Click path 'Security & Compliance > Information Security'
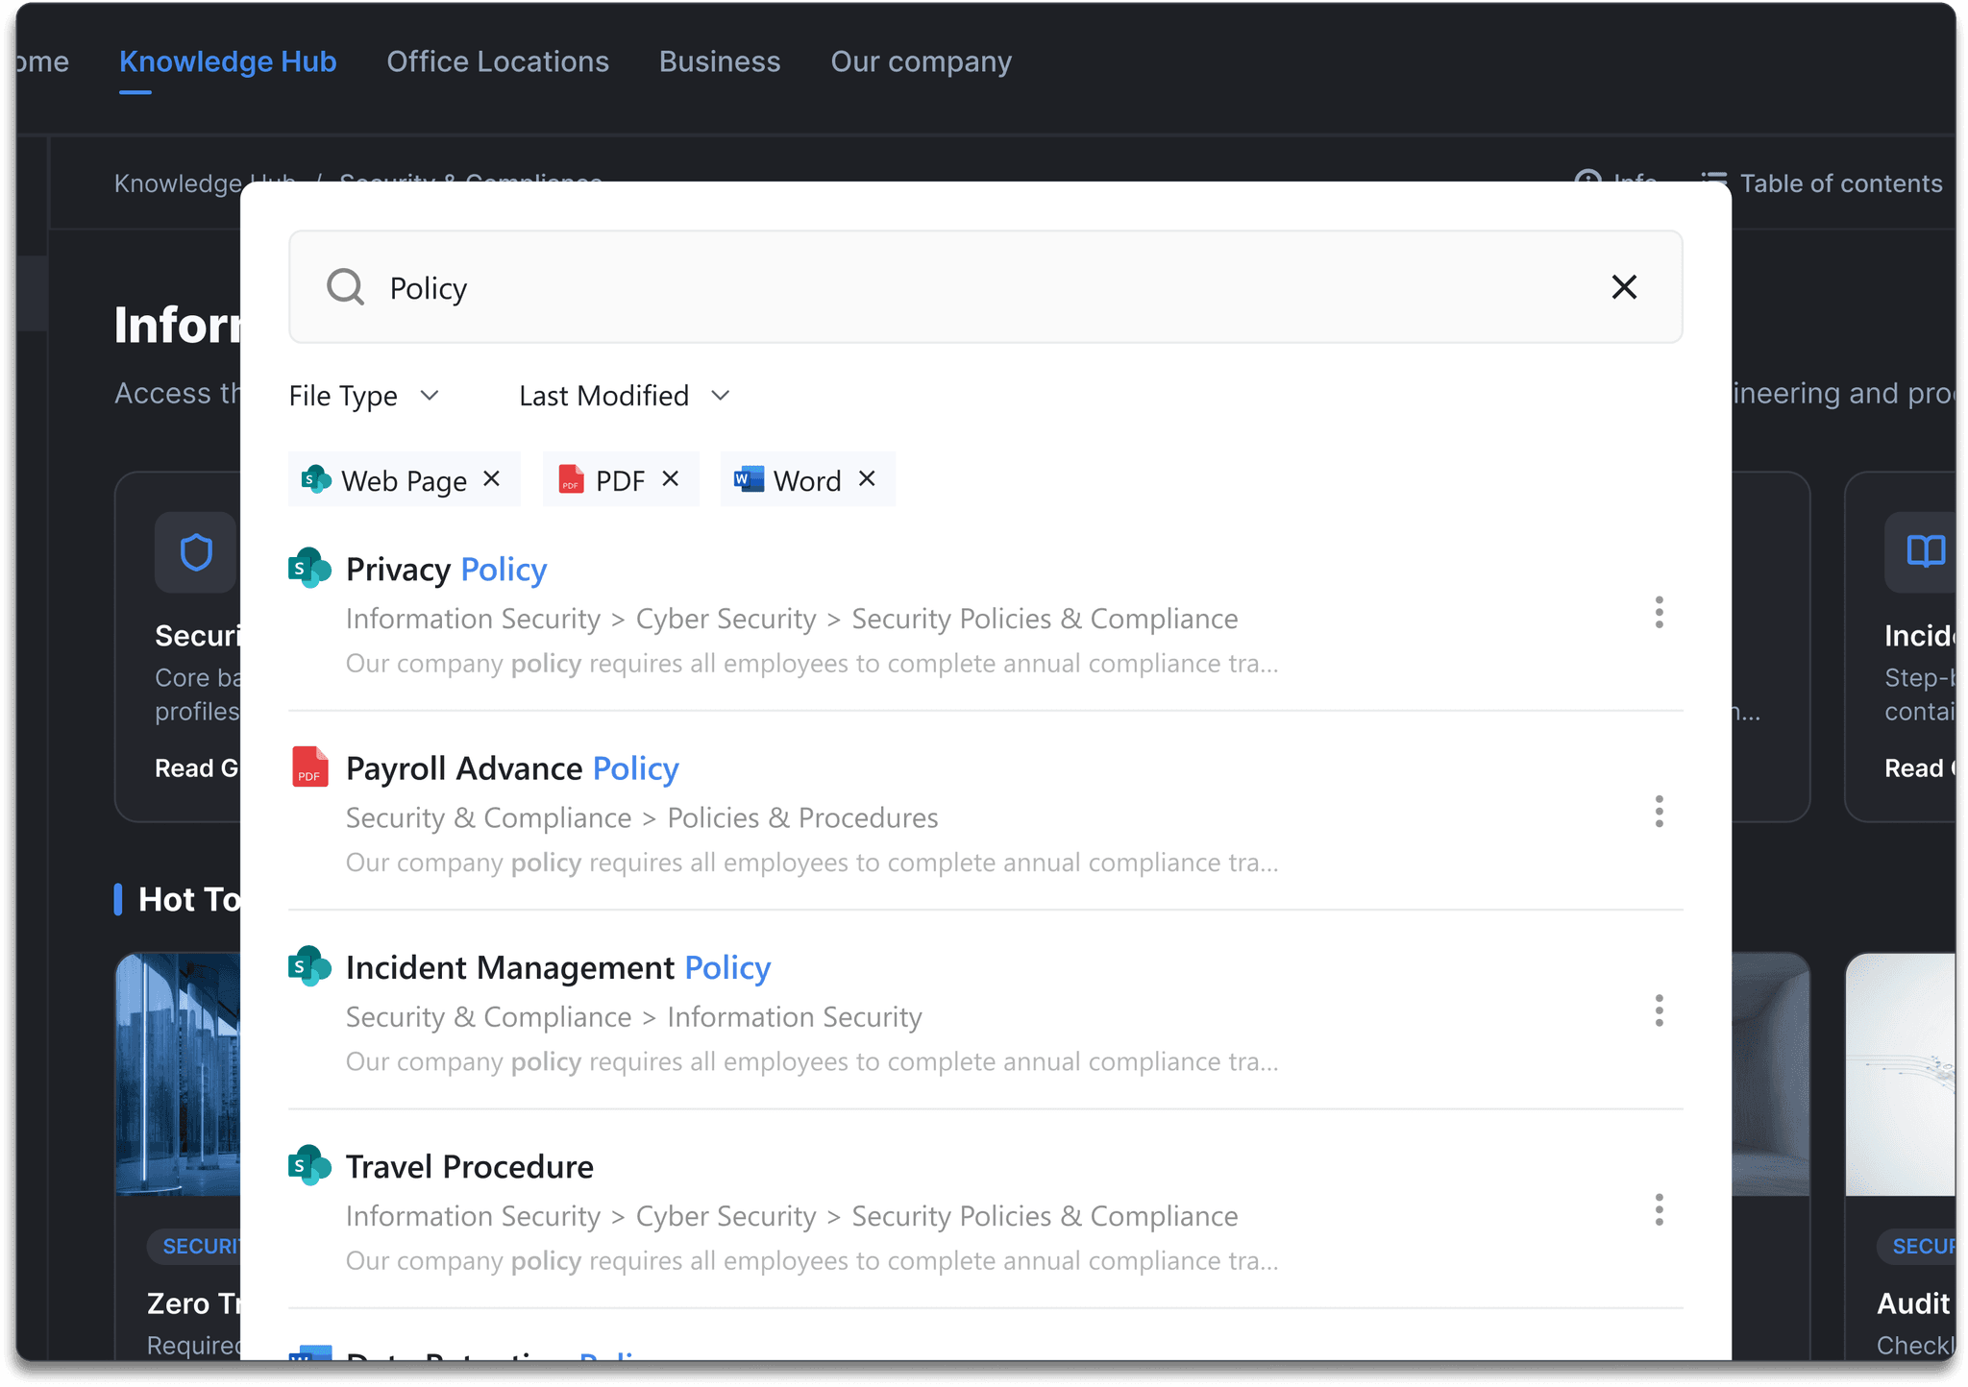This screenshot has height=1387, width=1968. click(x=634, y=1016)
